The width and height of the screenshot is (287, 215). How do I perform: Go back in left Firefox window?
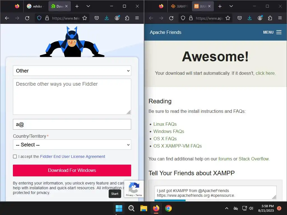pos(7,18)
